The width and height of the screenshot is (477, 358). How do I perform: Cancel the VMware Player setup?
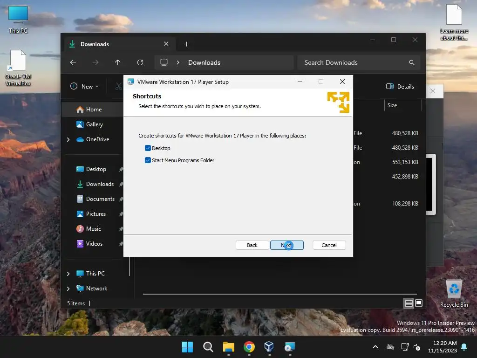pos(329,245)
